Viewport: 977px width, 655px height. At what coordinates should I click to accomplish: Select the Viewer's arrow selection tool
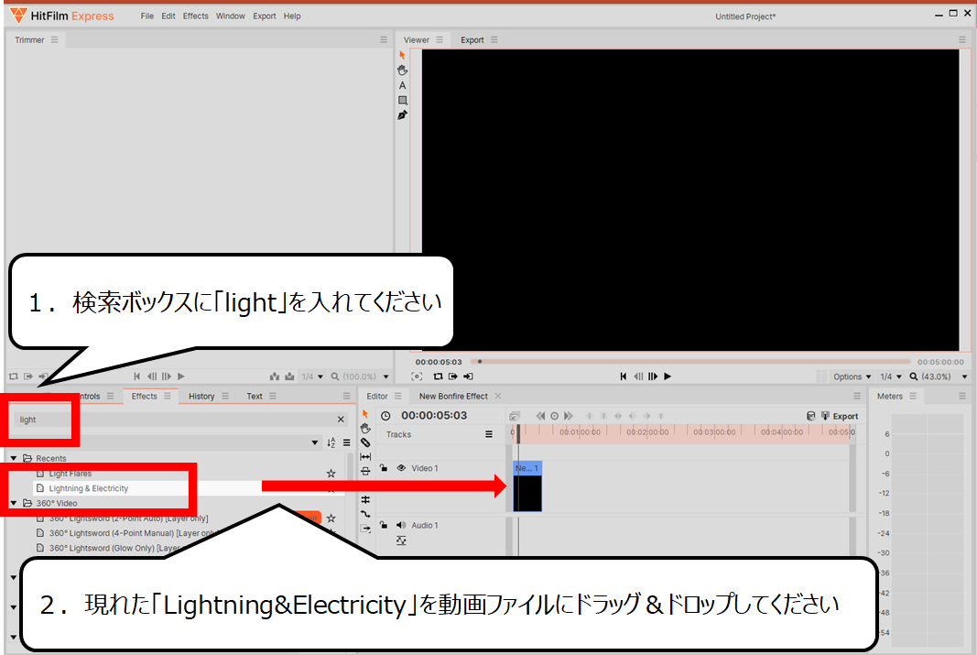click(402, 56)
